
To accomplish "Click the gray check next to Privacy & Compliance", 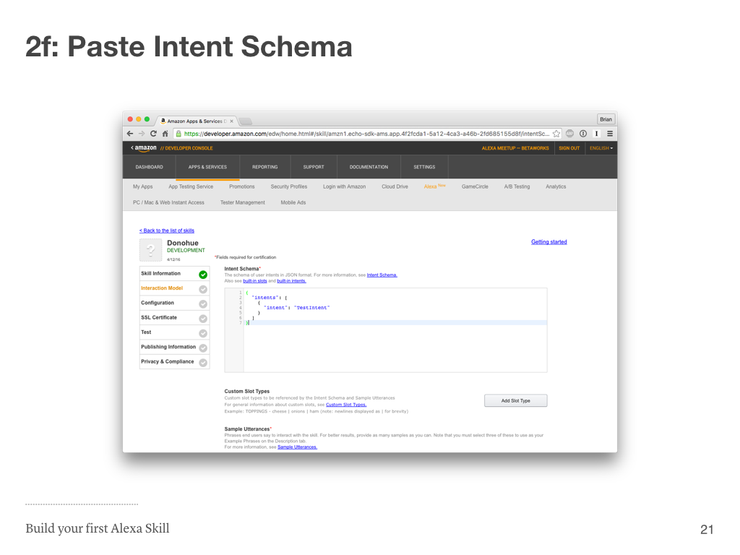I will coord(203,363).
